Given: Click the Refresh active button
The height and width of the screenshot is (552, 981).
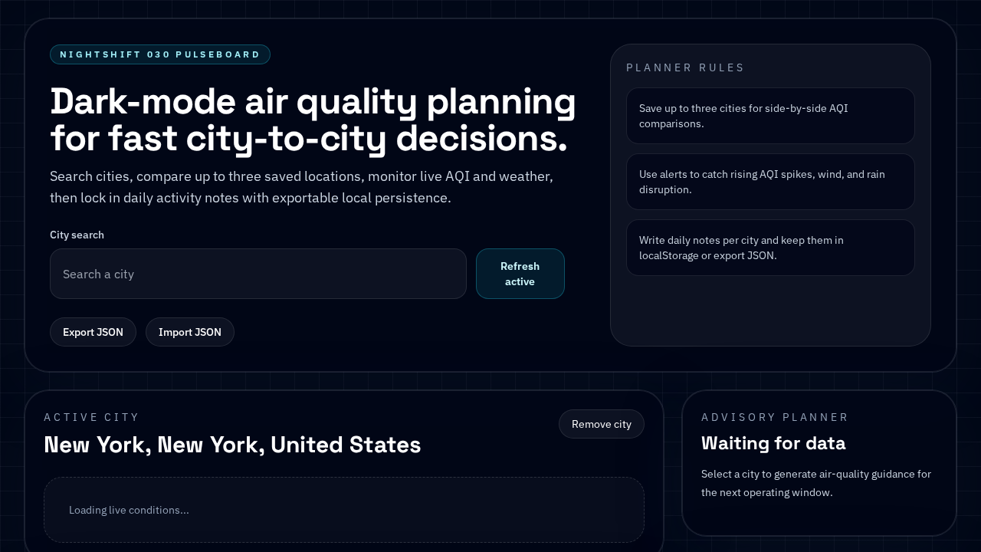Looking at the screenshot, I should pyautogui.click(x=520, y=274).
